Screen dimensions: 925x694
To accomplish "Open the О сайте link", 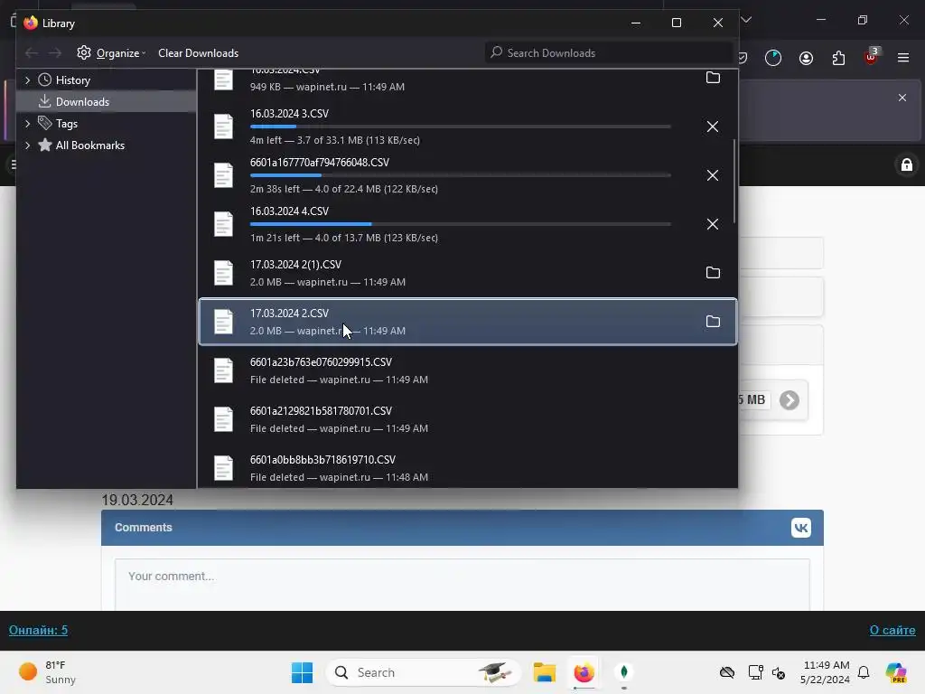I will tap(892, 630).
